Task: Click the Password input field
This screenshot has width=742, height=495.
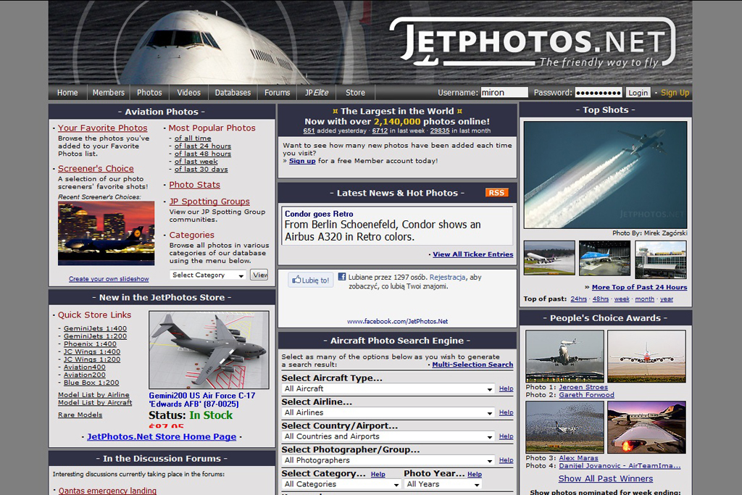Action: 599,92
